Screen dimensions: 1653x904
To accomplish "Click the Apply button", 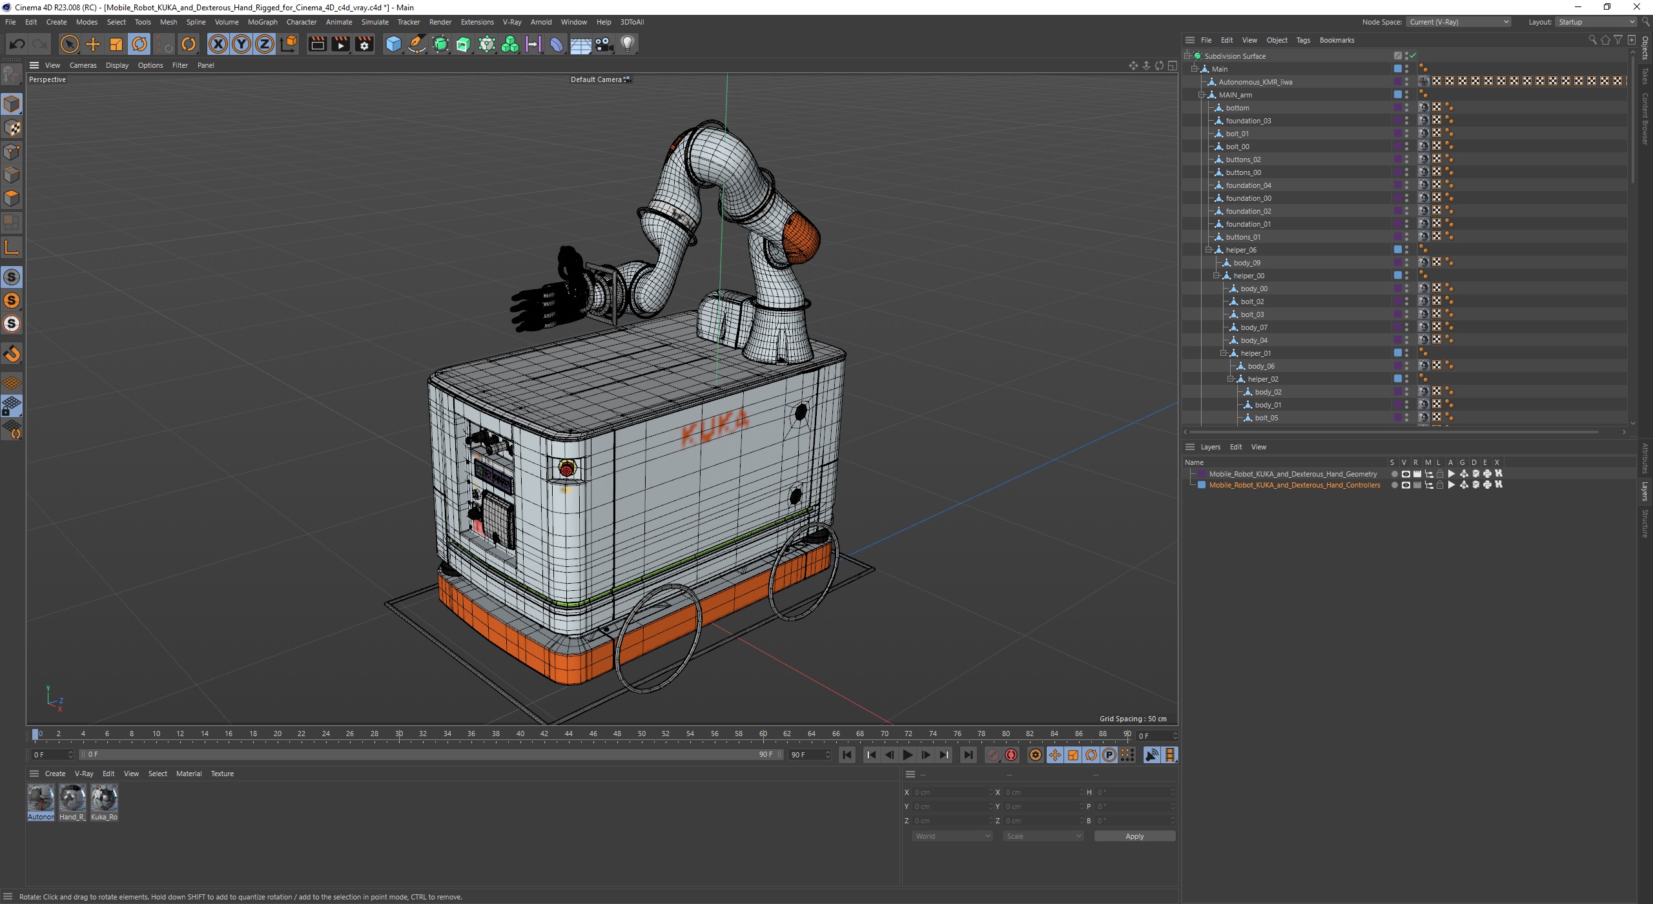I will pos(1135,836).
